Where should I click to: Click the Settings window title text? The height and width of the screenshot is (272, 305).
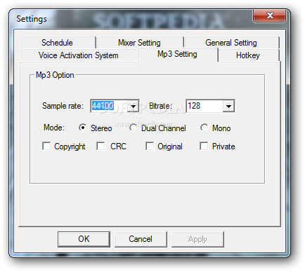pyautogui.click(x=32, y=19)
